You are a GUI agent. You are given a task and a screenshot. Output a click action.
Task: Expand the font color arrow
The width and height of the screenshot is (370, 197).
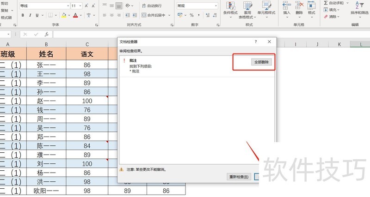(x=80, y=15)
